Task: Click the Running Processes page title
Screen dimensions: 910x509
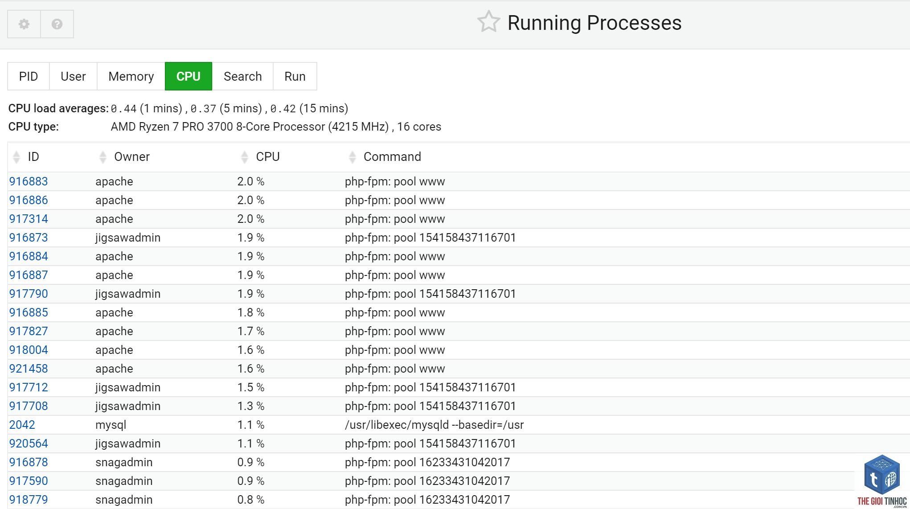Action: pyautogui.click(x=594, y=23)
